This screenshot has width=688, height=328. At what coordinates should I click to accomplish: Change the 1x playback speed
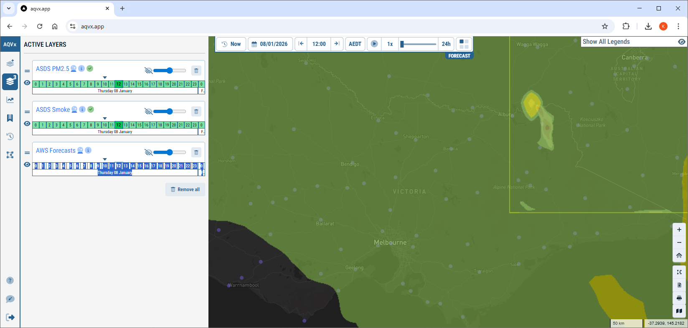point(390,44)
